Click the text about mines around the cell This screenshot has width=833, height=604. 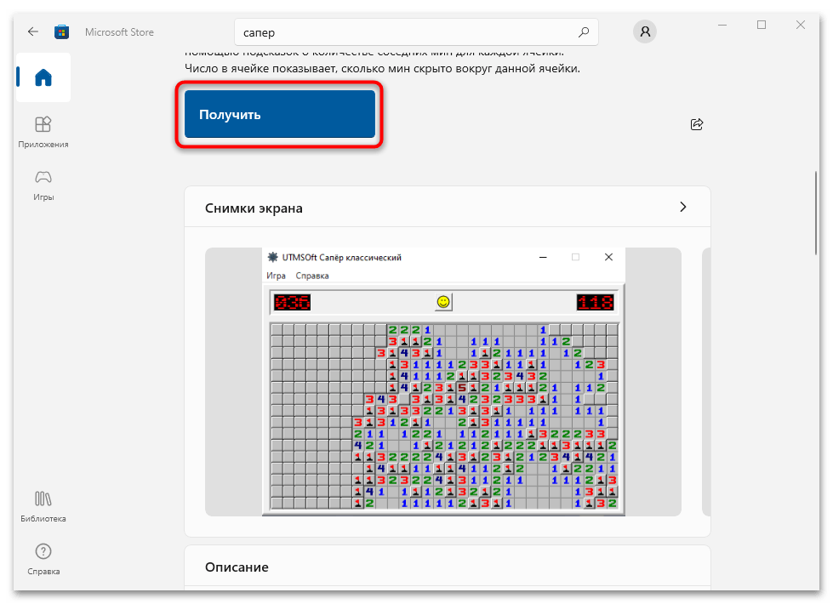[382, 69]
